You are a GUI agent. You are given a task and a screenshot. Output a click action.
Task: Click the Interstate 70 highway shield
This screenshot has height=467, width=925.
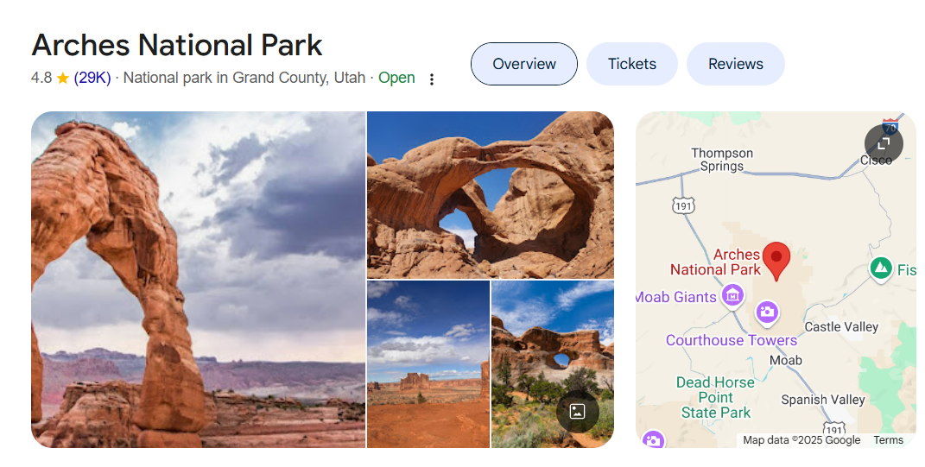point(890,126)
